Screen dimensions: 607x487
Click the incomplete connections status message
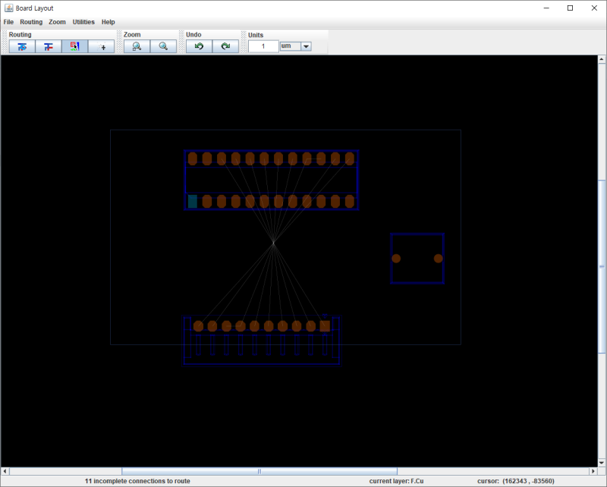coord(137,480)
